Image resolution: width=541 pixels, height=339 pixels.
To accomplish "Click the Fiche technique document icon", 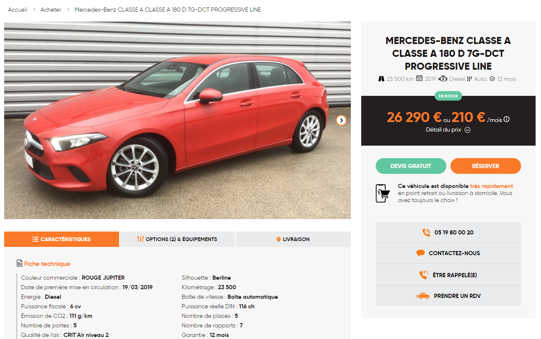I will 19,263.
